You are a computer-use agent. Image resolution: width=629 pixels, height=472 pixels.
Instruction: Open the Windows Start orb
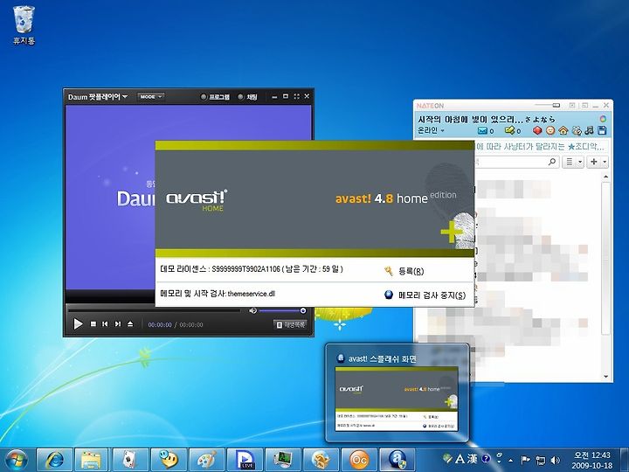coord(15,460)
